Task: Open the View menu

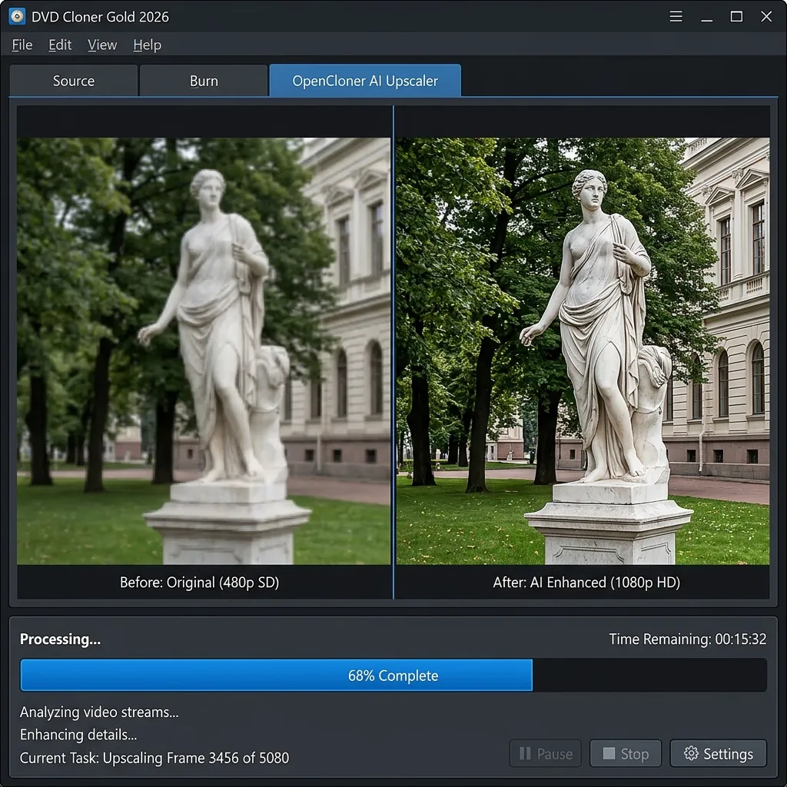Action: (102, 45)
